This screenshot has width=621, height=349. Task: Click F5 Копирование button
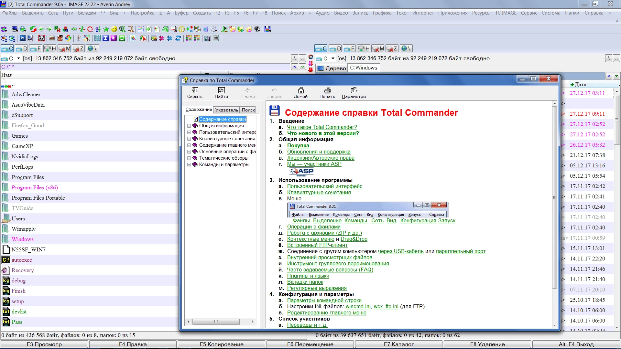[x=222, y=344]
